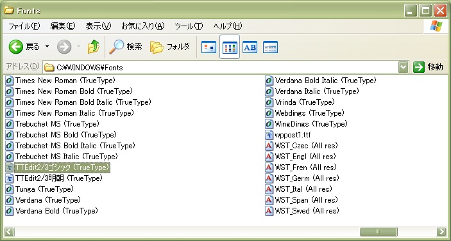This screenshot has height=241, width=451.
Task: Toggle the フォルダ folders pane
Action: click(170, 47)
